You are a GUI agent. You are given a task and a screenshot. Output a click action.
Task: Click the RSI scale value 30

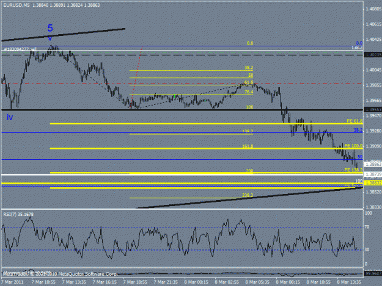[367, 250]
